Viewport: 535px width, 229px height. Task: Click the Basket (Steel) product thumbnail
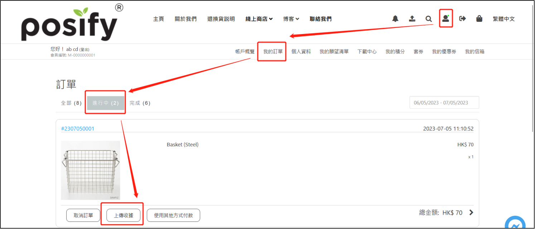[x=91, y=170]
